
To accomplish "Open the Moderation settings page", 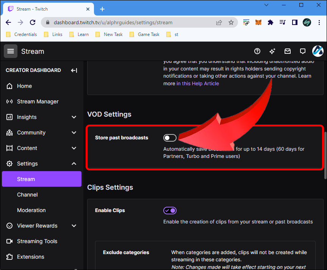I will click(31, 210).
